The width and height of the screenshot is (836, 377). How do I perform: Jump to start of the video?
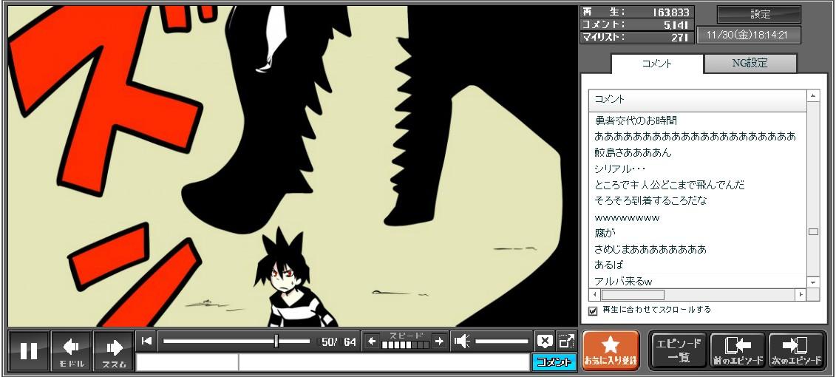[x=146, y=341]
